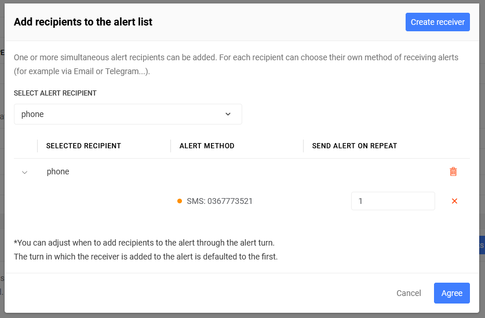The width and height of the screenshot is (485, 318).
Task: Click the recipients description paragraph
Action: point(236,64)
